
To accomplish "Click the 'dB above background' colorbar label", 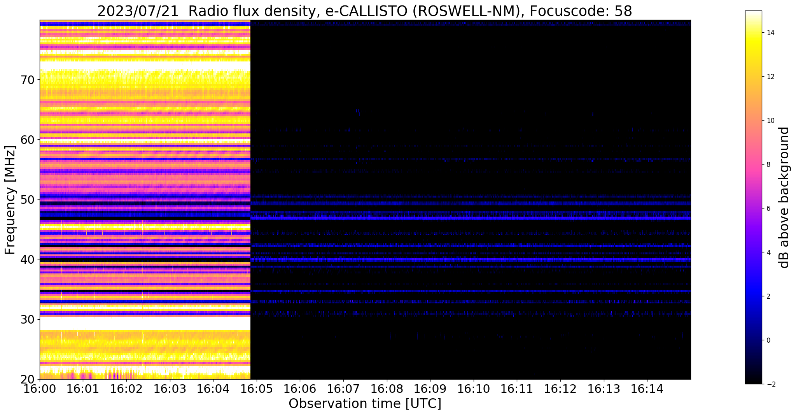I will [x=784, y=198].
